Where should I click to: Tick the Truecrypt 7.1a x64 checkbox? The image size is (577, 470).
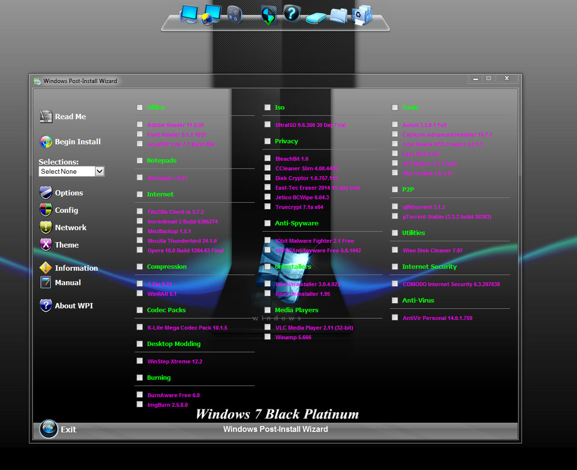268,207
